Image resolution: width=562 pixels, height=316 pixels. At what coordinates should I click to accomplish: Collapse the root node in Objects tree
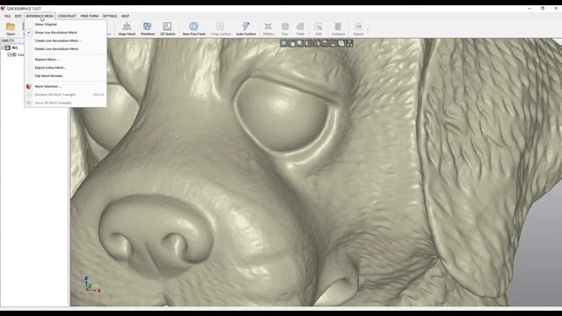[x=3, y=47]
